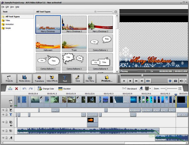Select Merry Christmas 2 preset
The image size is (189, 145).
pyautogui.click(x=74, y=24)
